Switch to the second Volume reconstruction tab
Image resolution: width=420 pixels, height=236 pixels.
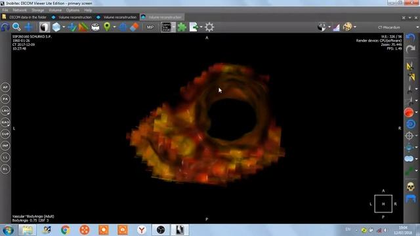pyautogui.click(x=117, y=17)
